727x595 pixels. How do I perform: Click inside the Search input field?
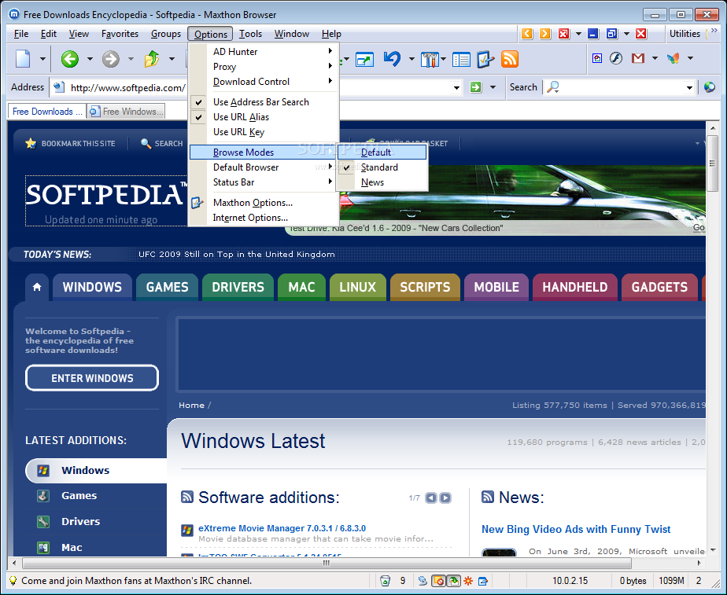622,87
